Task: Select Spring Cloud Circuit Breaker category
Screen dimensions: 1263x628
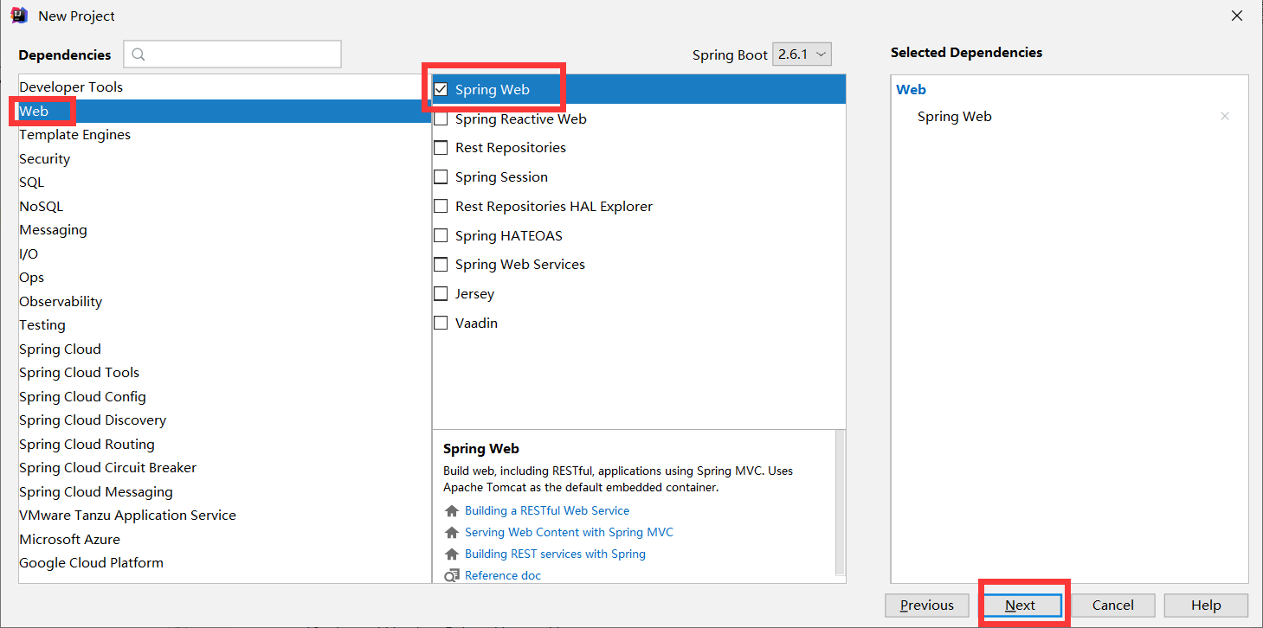Action: pyautogui.click(x=225, y=468)
